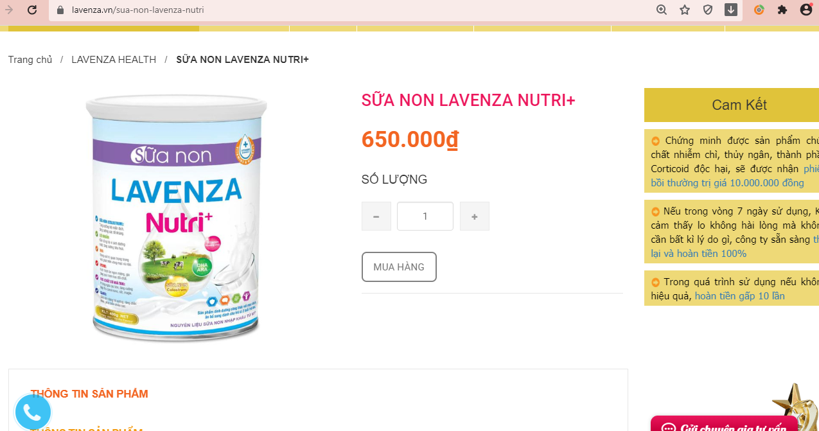Screen dimensions: 819x431
Task: Bookmark this page with the star icon
Action: coord(685,10)
